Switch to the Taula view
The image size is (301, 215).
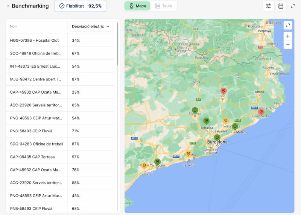click(x=163, y=6)
